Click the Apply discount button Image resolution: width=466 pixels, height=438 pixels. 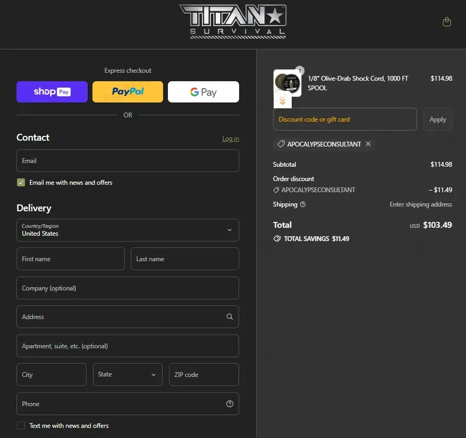437,119
